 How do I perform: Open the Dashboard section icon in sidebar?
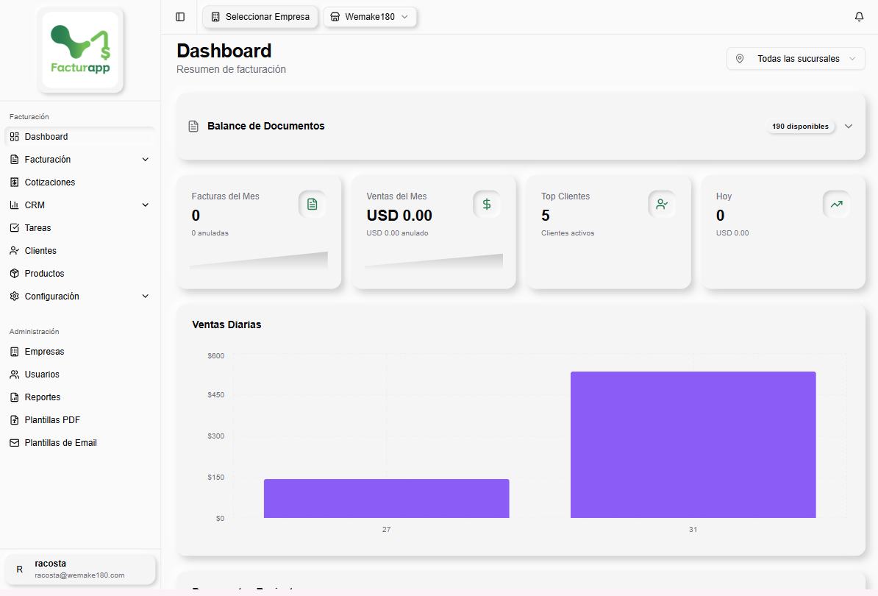13,136
